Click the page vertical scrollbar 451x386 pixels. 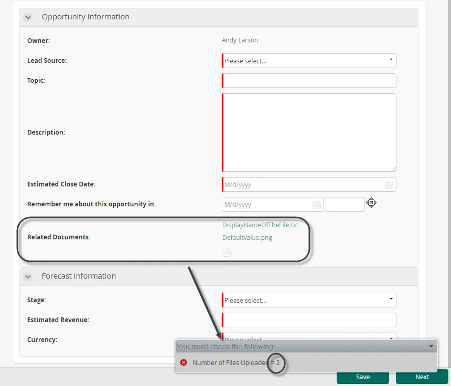(449, 184)
